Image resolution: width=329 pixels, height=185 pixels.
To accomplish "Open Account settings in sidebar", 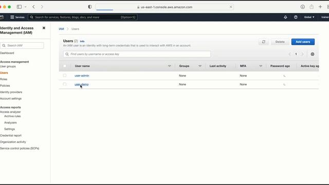I will click(11, 99).
